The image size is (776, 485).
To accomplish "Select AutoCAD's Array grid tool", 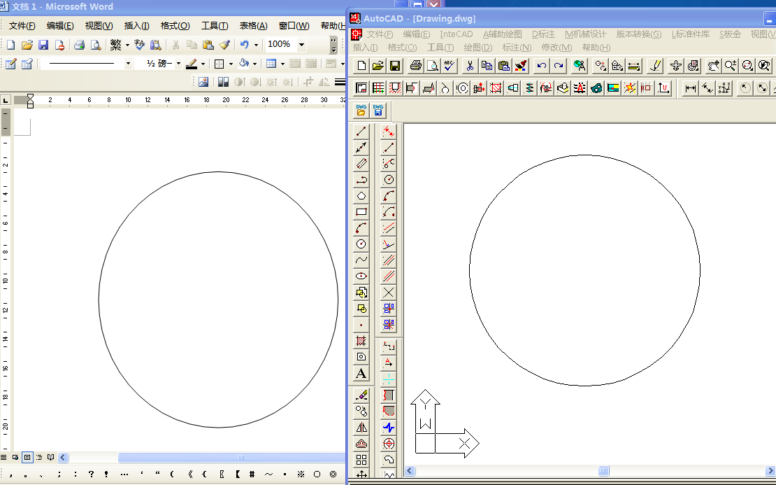I will [361, 459].
